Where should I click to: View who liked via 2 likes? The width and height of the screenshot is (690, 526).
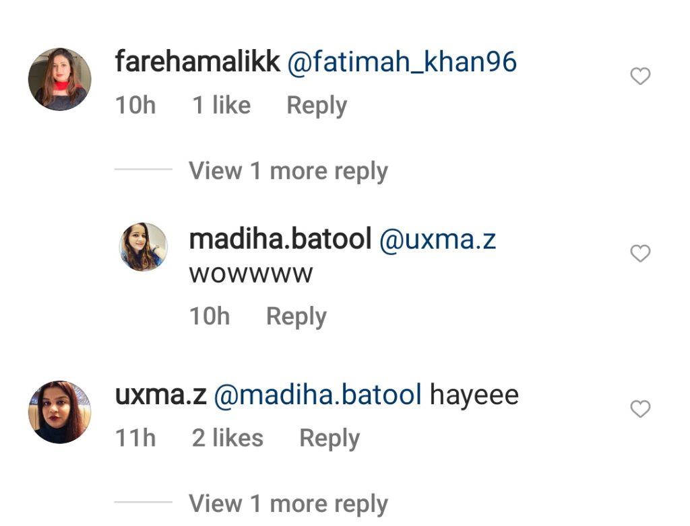(x=228, y=438)
